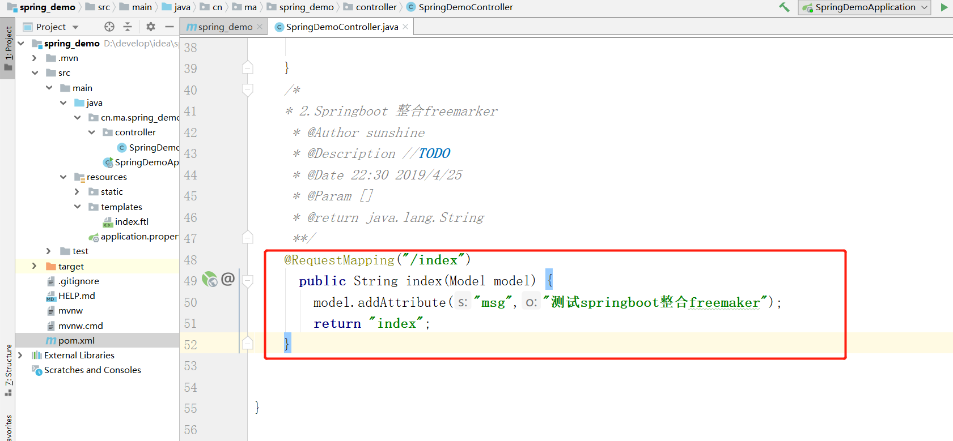
Task: Click the spring bean gutter icon on line 49
Action: [x=210, y=280]
